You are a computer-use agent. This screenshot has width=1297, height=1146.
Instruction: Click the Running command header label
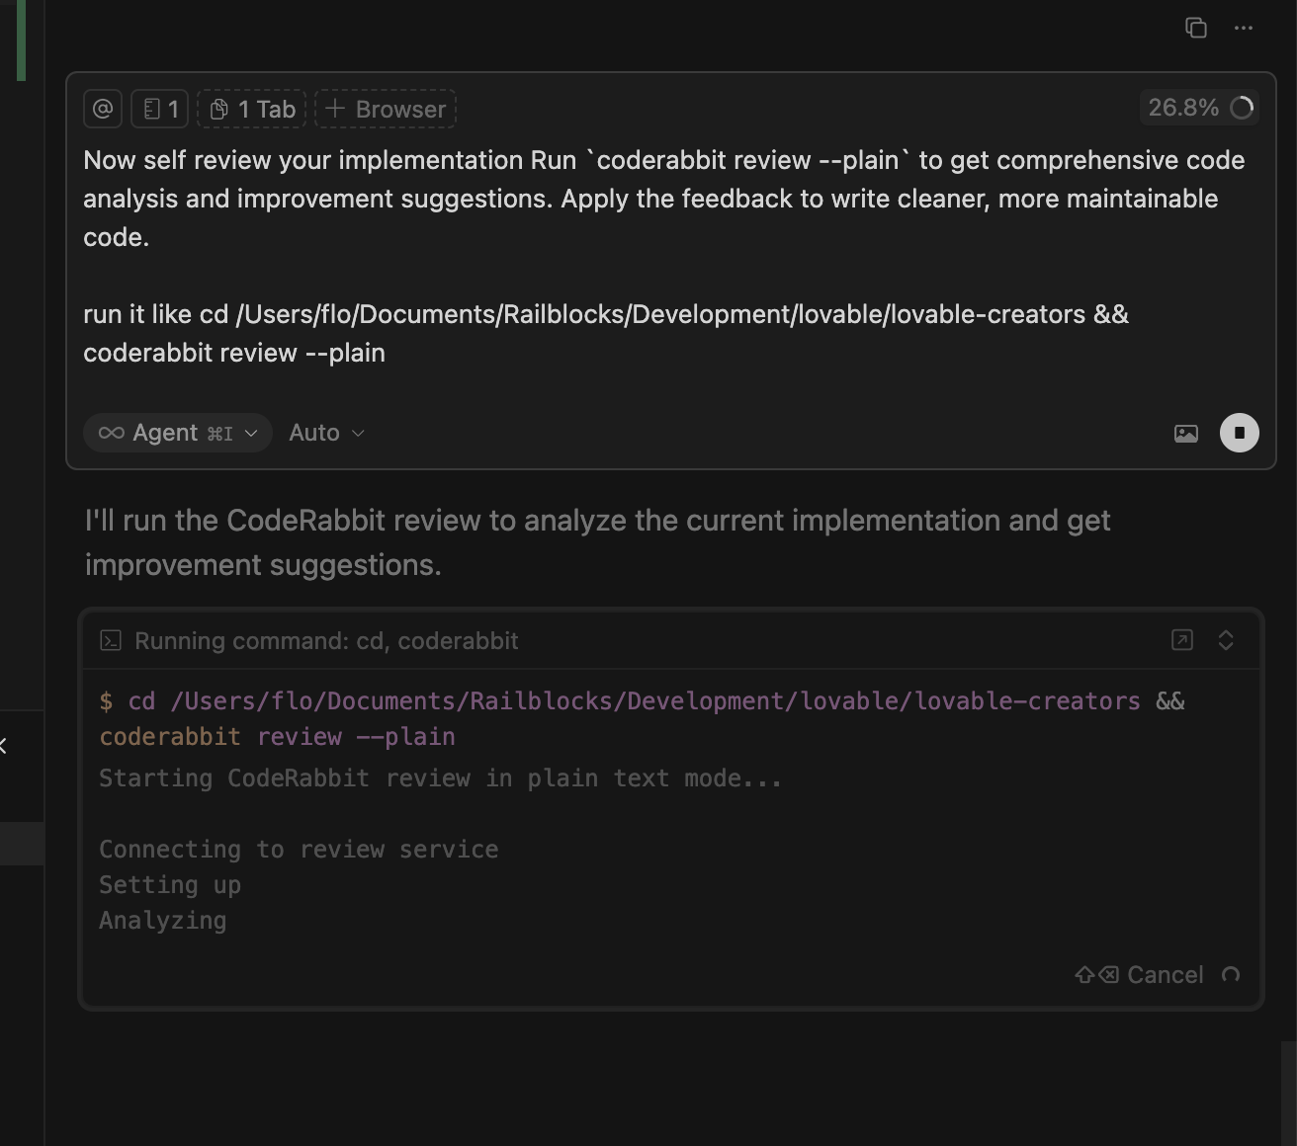326,641
